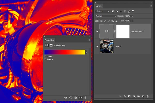155x103 pixels.
Task: Create a new layer in the Layers panel
Action: coord(143,96)
